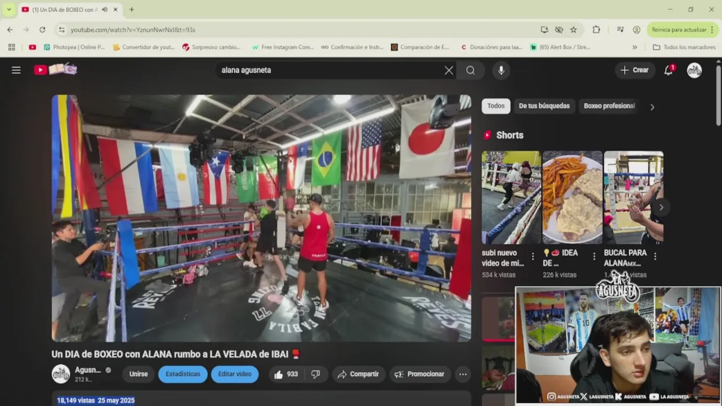Viewport: 722px width, 406px height.
Task: Go to the YouTube home logo
Action: (x=55, y=70)
